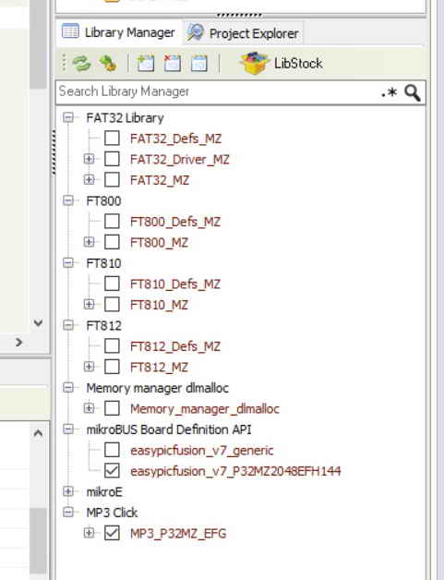The height and width of the screenshot is (580, 444).
Task: Switch to the Project Explorer tab
Action: click(x=244, y=33)
